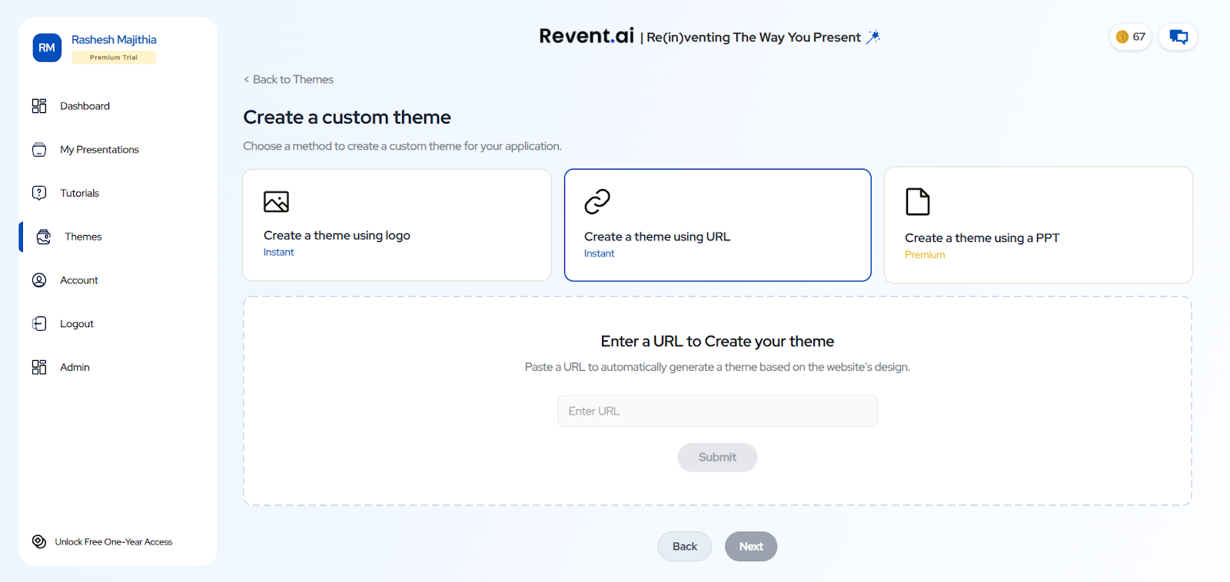Image resolution: width=1230 pixels, height=582 pixels.
Task: Select the Create a theme using logo method
Action: [396, 225]
